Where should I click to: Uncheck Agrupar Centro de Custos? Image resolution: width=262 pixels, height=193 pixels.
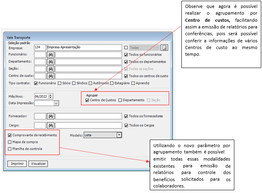pos(87,100)
